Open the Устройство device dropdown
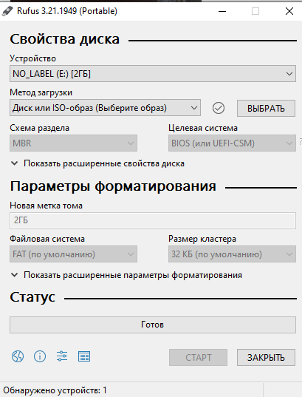This screenshot has width=302, height=397. click(x=153, y=74)
